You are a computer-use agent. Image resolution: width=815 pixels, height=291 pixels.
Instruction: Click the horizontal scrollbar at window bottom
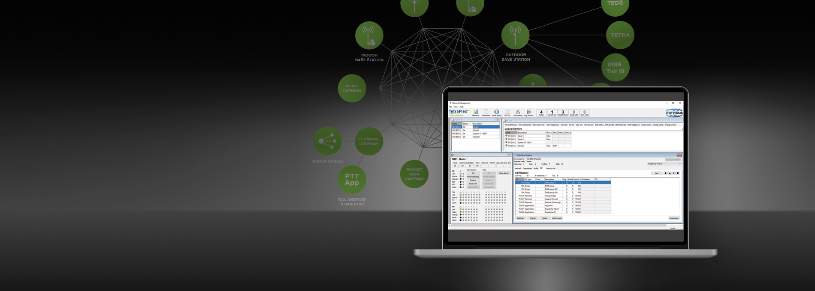pos(565,225)
